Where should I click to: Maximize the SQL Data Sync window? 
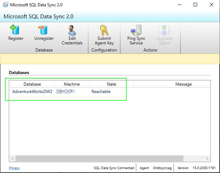tap(195, 5)
